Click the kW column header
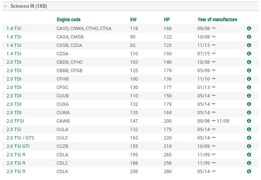Image resolution: width=261 pixels, height=180 pixels. point(134,20)
